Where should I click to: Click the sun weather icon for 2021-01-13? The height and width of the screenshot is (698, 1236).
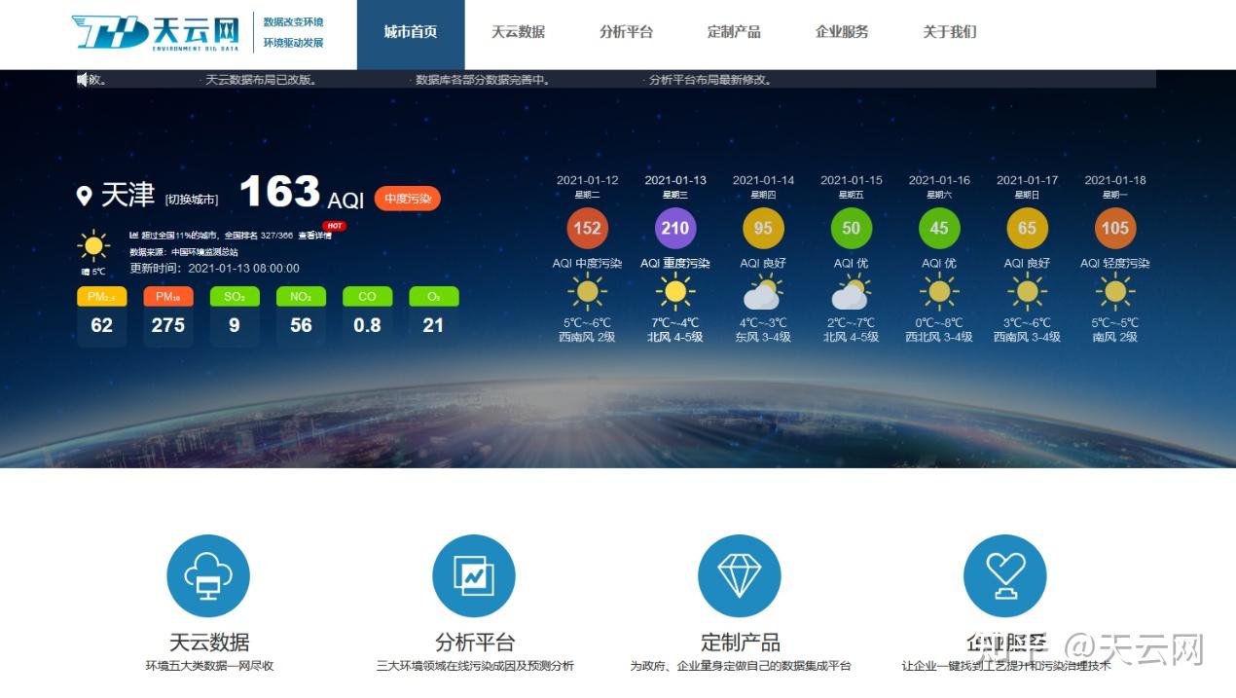[x=675, y=291]
